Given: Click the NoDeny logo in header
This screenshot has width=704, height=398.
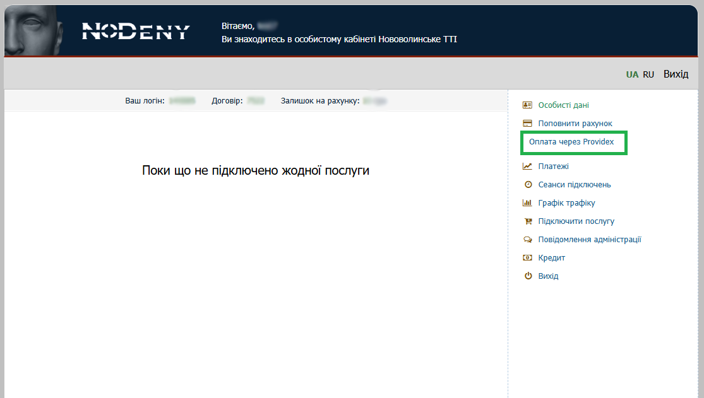Looking at the screenshot, I should (136, 32).
